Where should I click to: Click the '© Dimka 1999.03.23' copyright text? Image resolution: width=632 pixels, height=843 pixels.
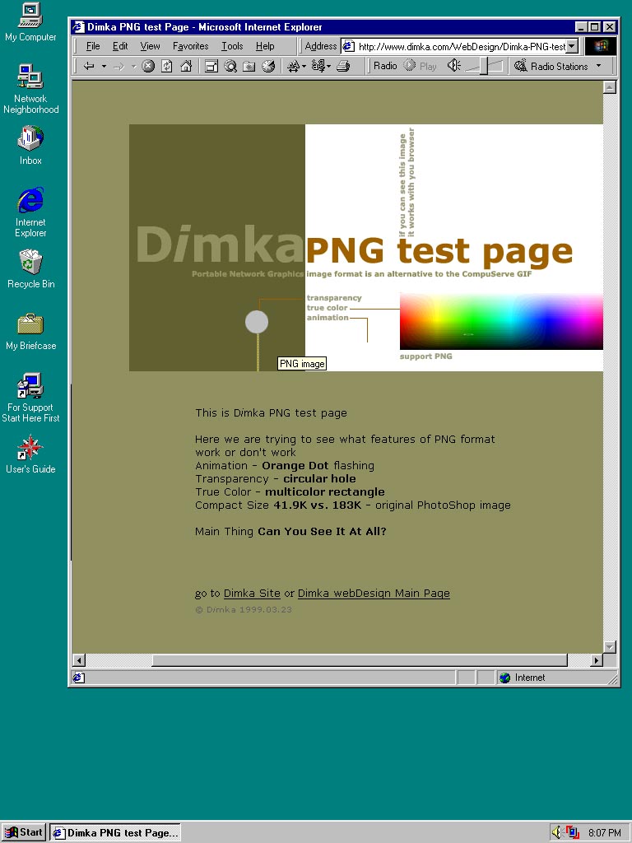pos(244,610)
